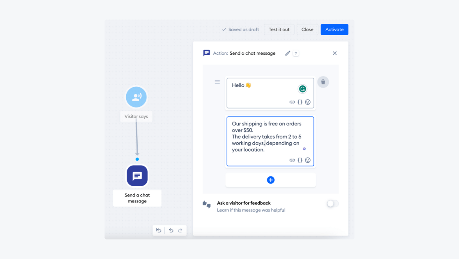Screen dimensions: 459x259
Task: Delete the Hello message using the trash icon
Action: pos(323,82)
